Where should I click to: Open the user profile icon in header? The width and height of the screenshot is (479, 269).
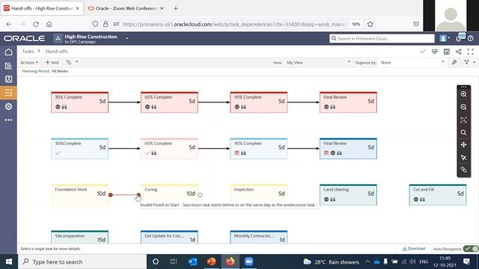pos(442,38)
